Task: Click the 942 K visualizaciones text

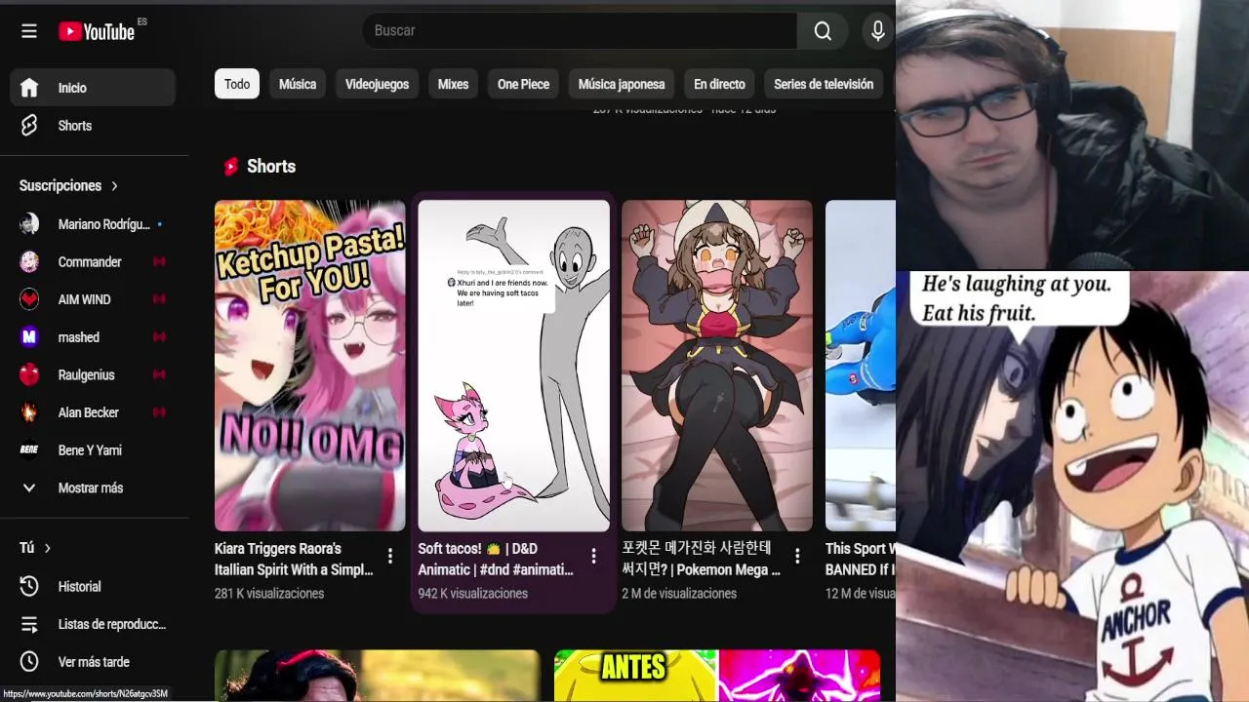Action: point(473,594)
